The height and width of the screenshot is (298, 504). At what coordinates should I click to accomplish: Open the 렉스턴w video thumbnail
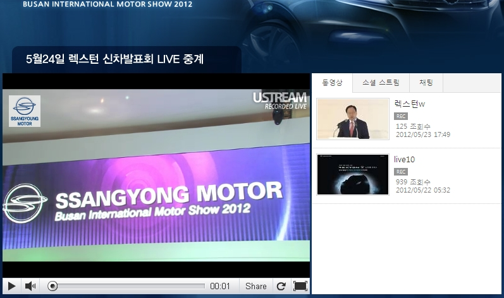tap(352, 119)
